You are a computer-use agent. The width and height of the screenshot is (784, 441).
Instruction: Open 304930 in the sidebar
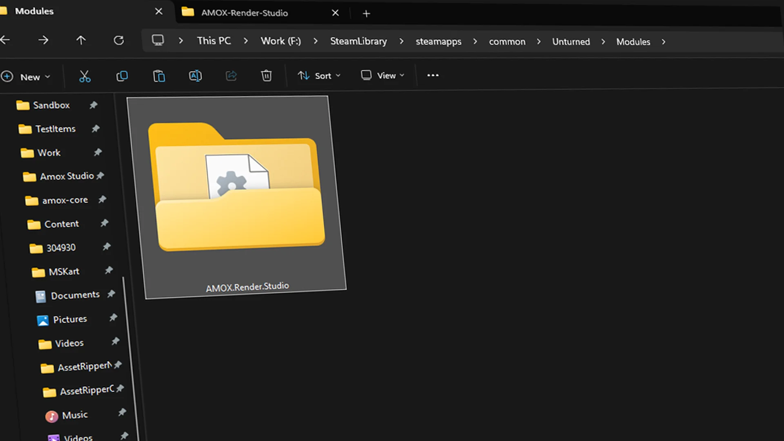[53, 248]
